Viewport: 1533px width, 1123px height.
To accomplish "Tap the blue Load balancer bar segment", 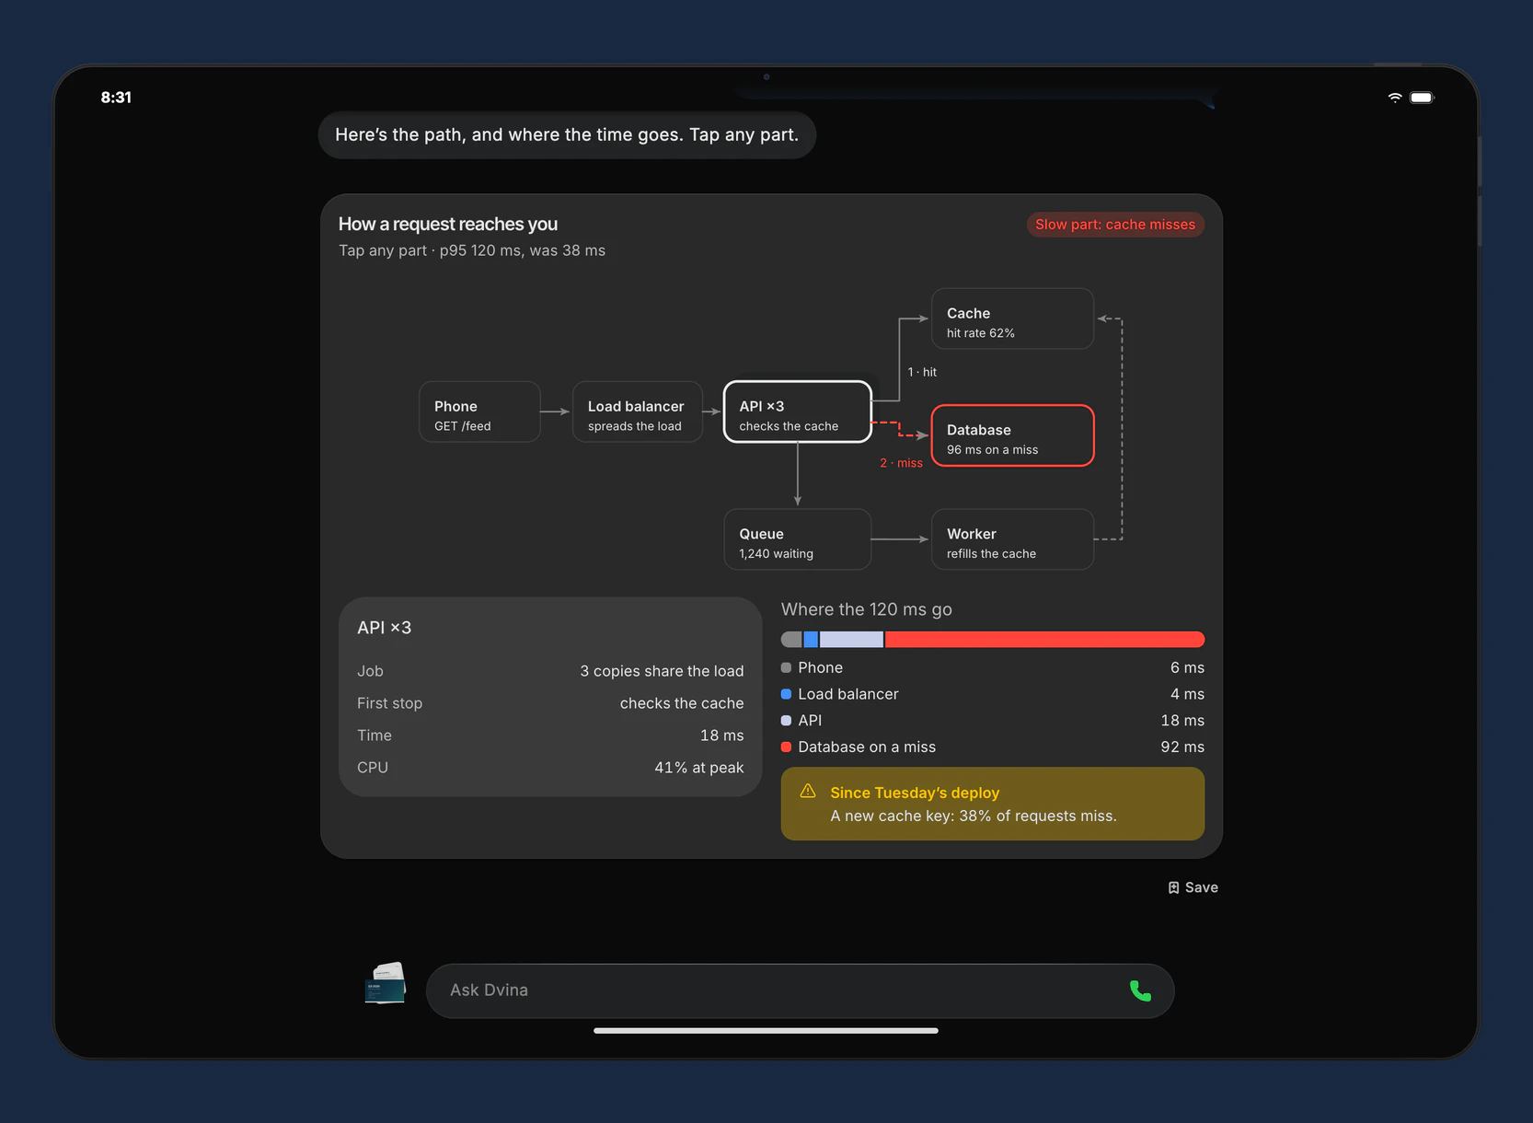I will coord(811,640).
